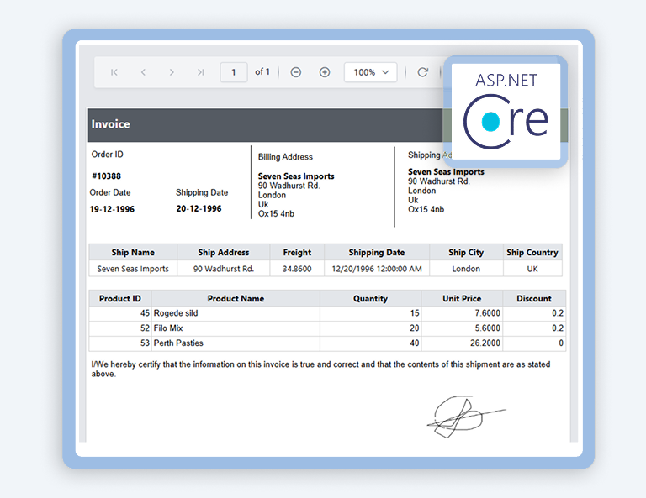Open the 100% zoom level dropdown
Screen dimensions: 646x498
[370, 72]
